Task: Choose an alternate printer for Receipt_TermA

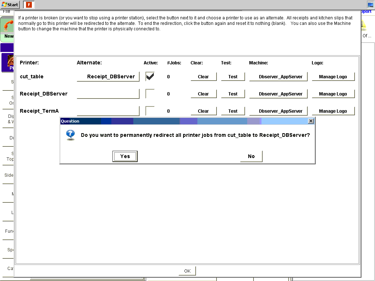Action: [x=108, y=111]
